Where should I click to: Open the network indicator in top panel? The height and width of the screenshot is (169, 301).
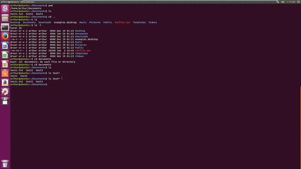pos(277,2)
